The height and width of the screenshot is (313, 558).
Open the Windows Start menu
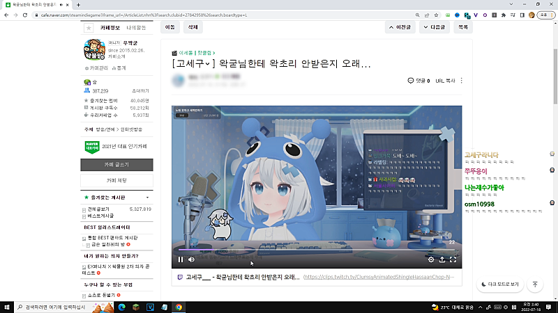click(7, 307)
